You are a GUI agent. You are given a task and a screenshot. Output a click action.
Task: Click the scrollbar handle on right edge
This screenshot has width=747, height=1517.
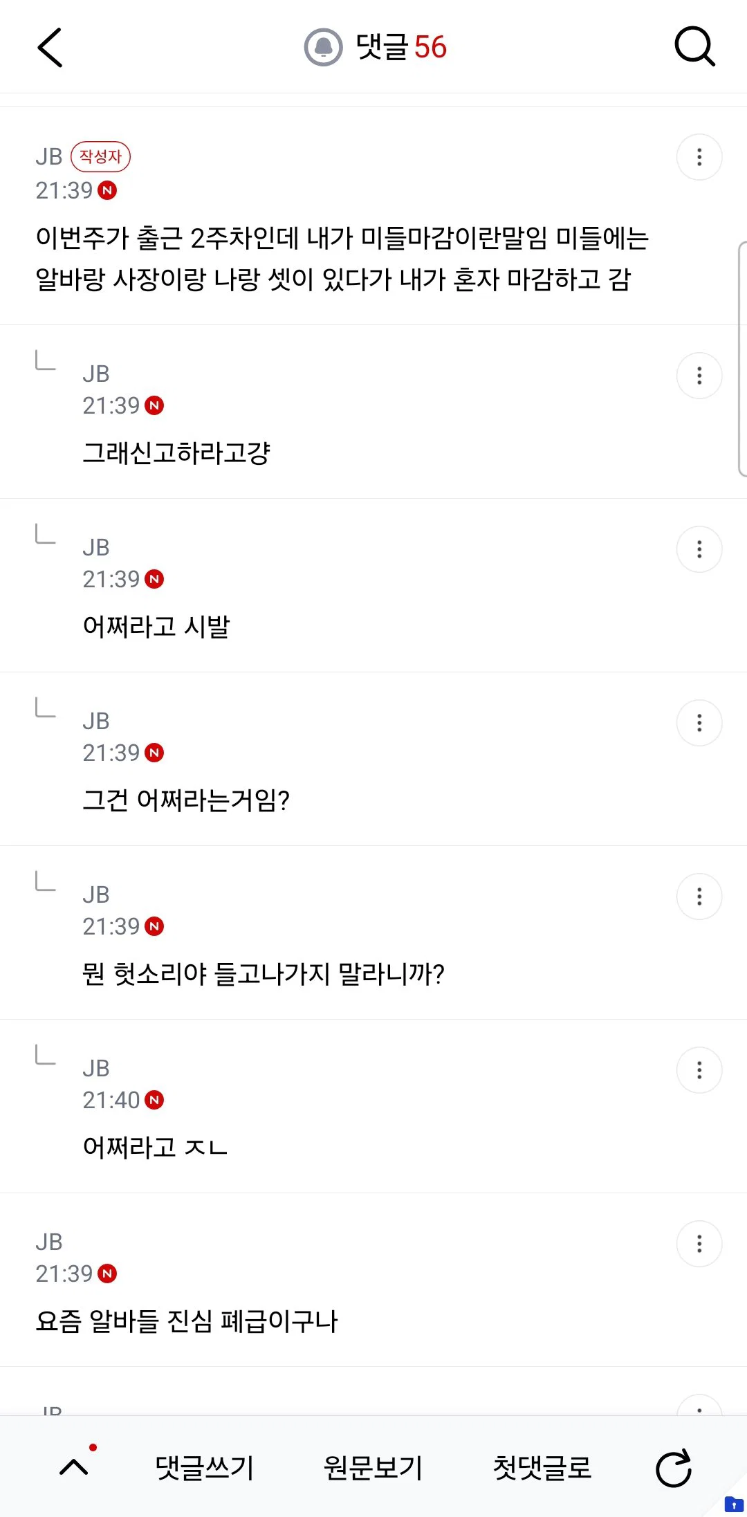(743, 358)
